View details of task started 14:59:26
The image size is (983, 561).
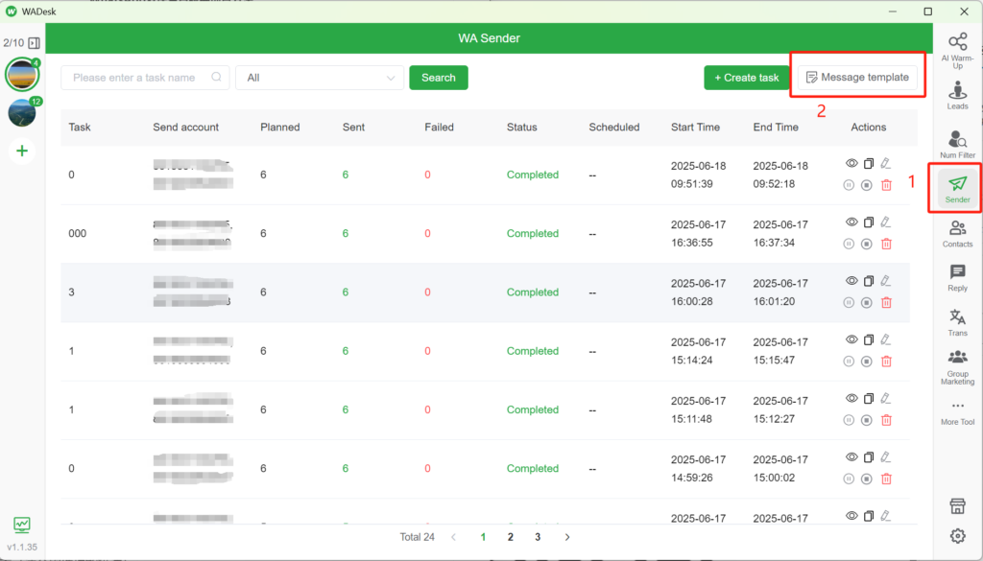[851, 457]
